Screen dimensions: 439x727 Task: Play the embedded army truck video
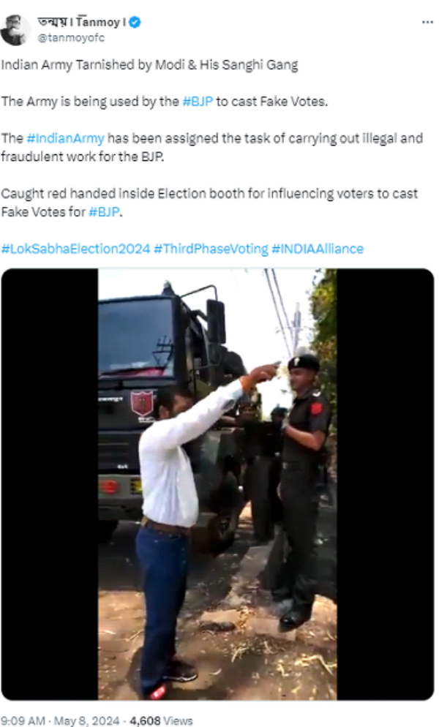pos(217,484)
